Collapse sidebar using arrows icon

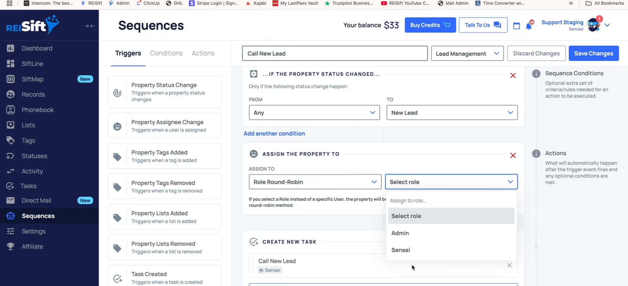89,26
